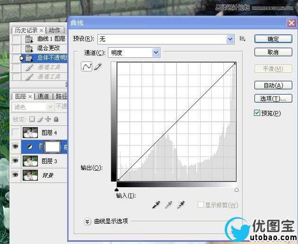Open the preset options menu icon

[243, 39]
